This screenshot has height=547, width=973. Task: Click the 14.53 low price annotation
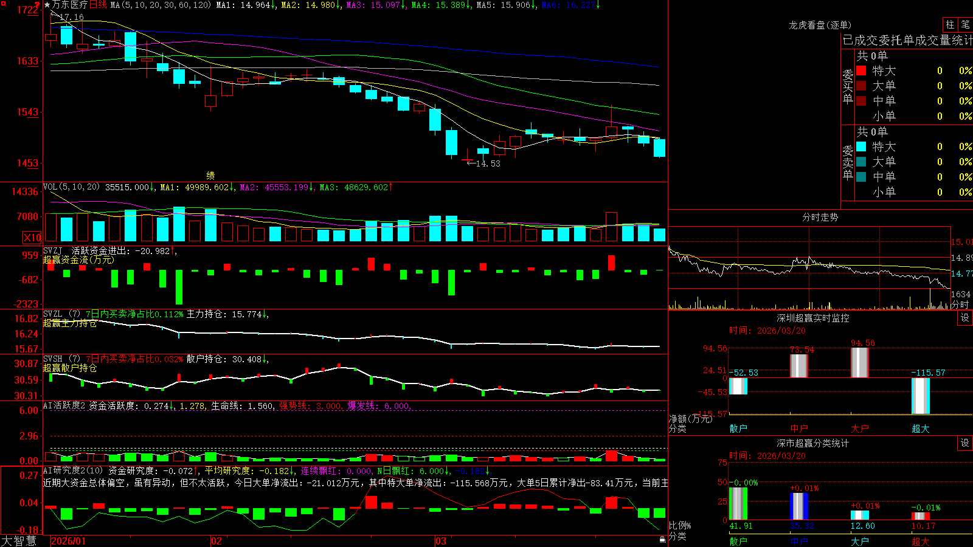(488, 163)
